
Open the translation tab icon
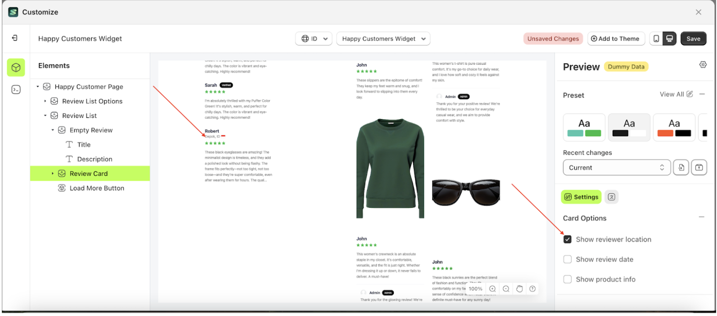tap(611, 197)
